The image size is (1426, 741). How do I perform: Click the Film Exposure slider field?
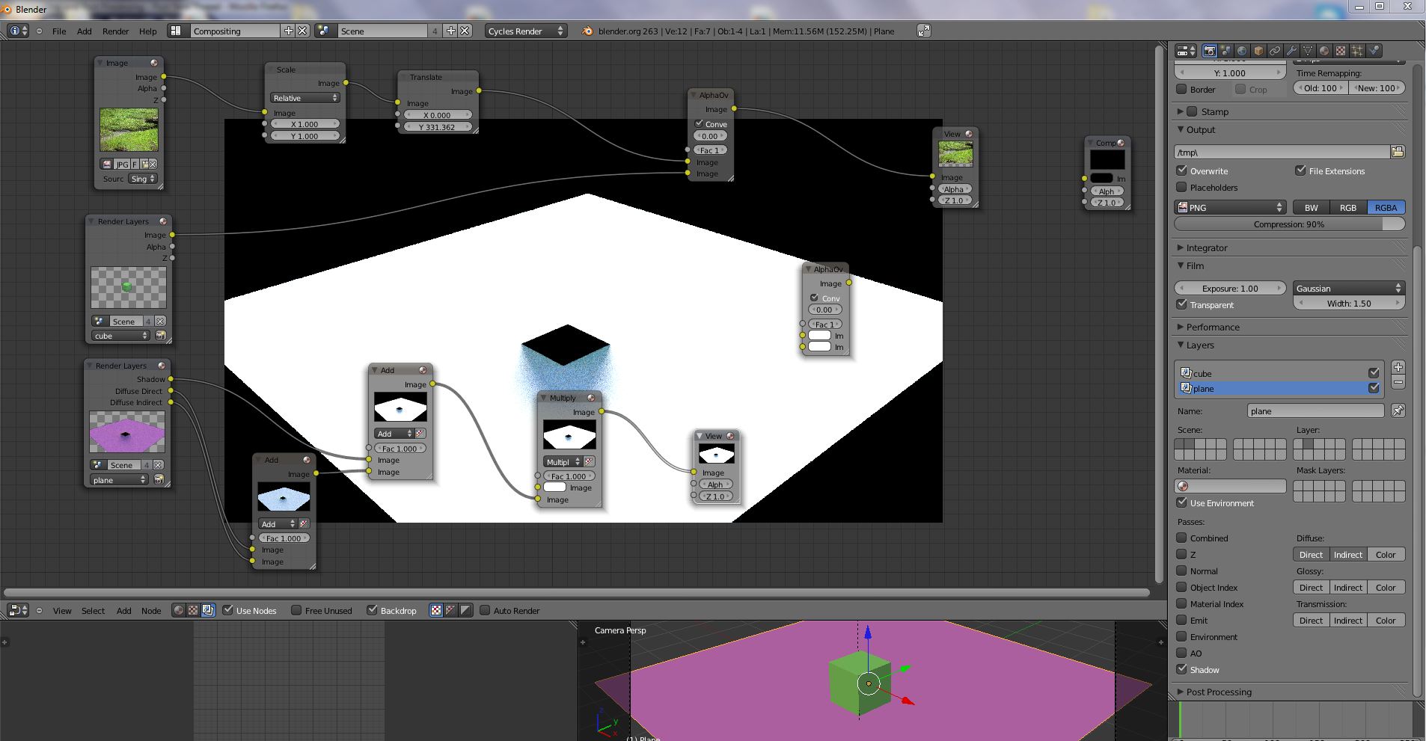click(x=1230, y=288)
